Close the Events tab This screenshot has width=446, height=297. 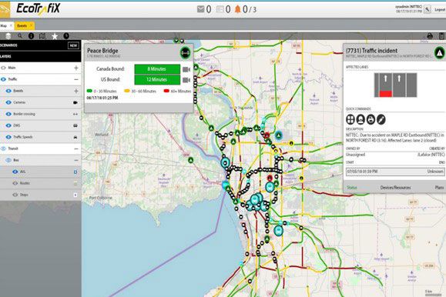point(32,25)
